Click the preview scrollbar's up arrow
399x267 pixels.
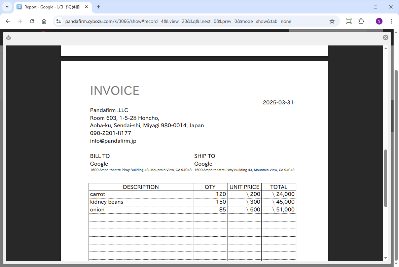click(x=386, y=48)
